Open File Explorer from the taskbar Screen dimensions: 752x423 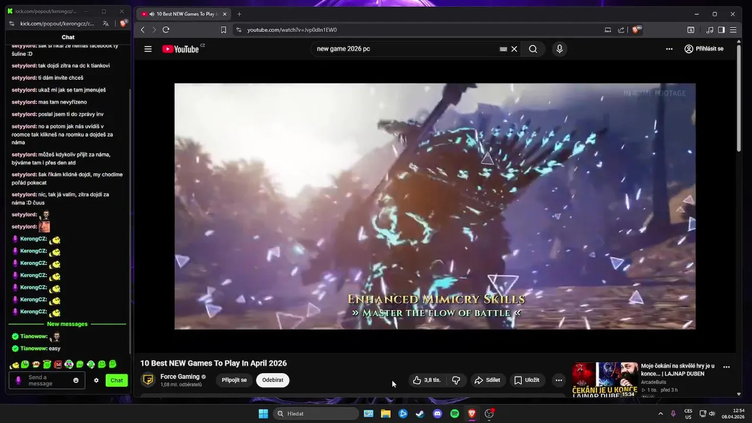[x=385, y=414]
